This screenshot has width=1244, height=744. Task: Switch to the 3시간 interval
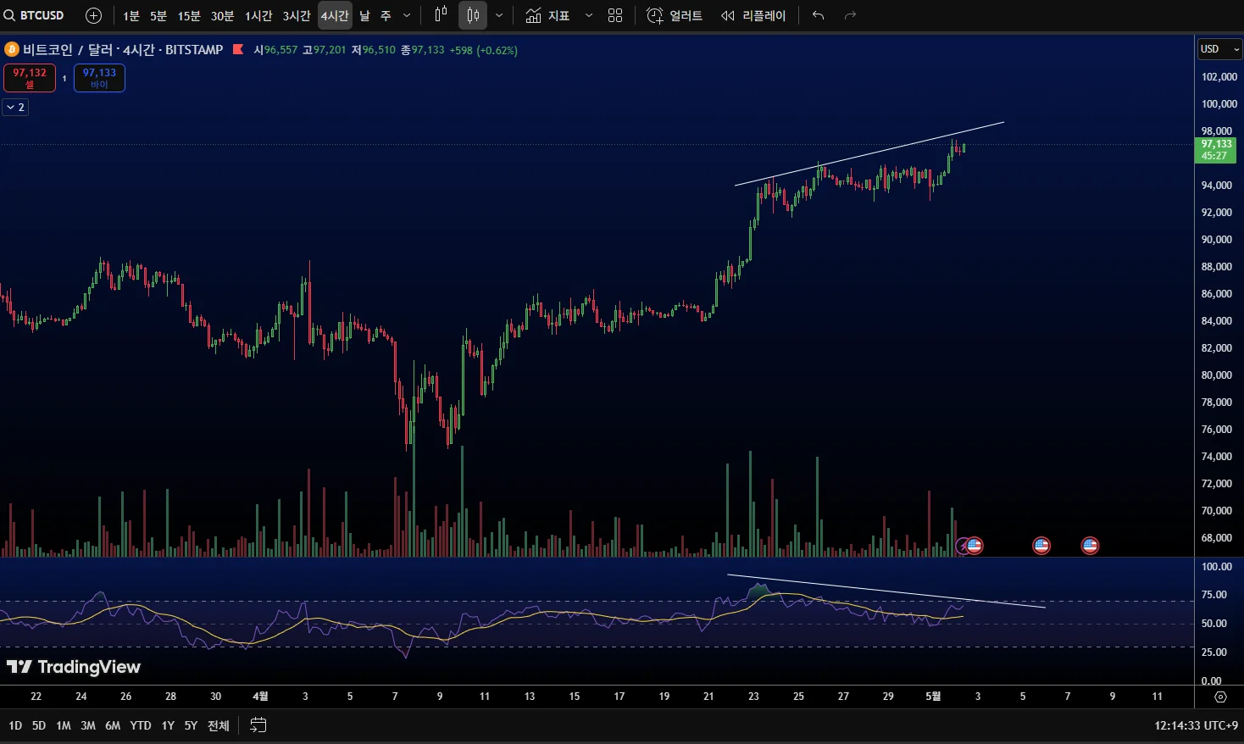pos(297,16)
